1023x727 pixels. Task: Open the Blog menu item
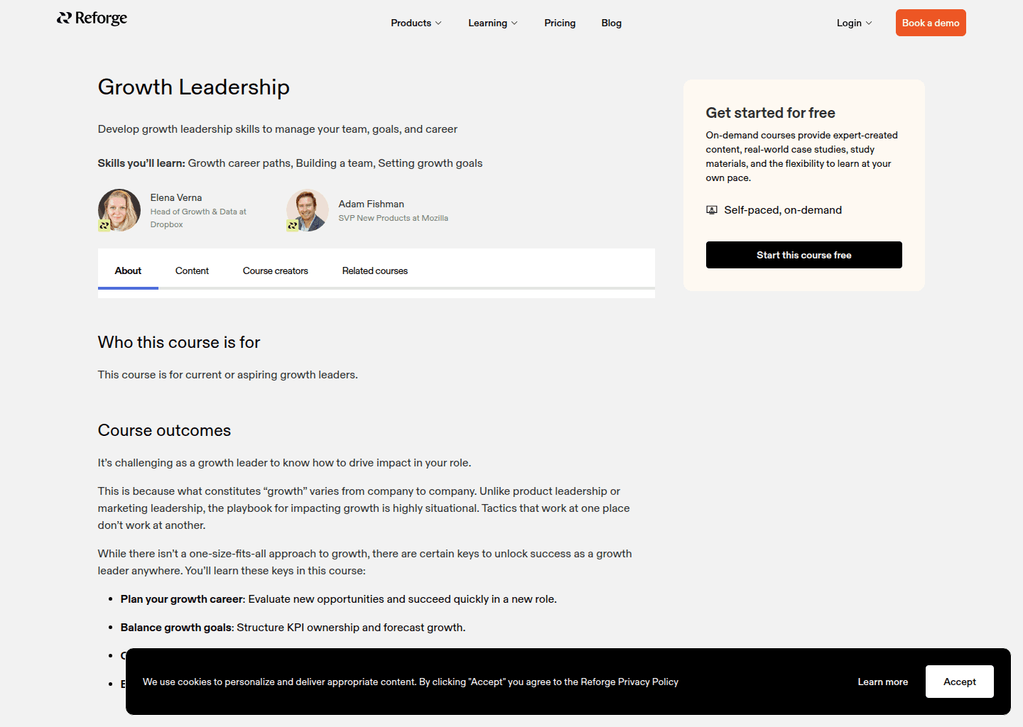pos(611,23)
